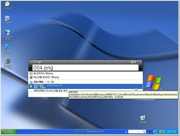Click the Google logo in search box header
The width and height of the screenshot is (180, 136).
click(x=38, y=62)
